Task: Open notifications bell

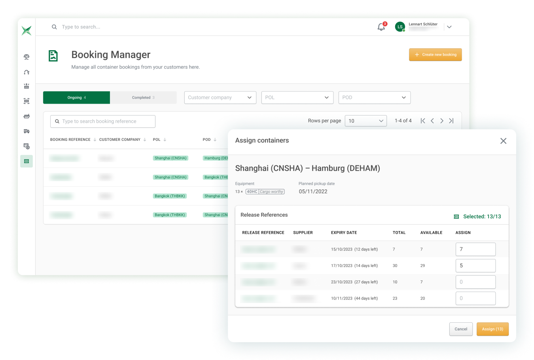Action: point(381,27)
